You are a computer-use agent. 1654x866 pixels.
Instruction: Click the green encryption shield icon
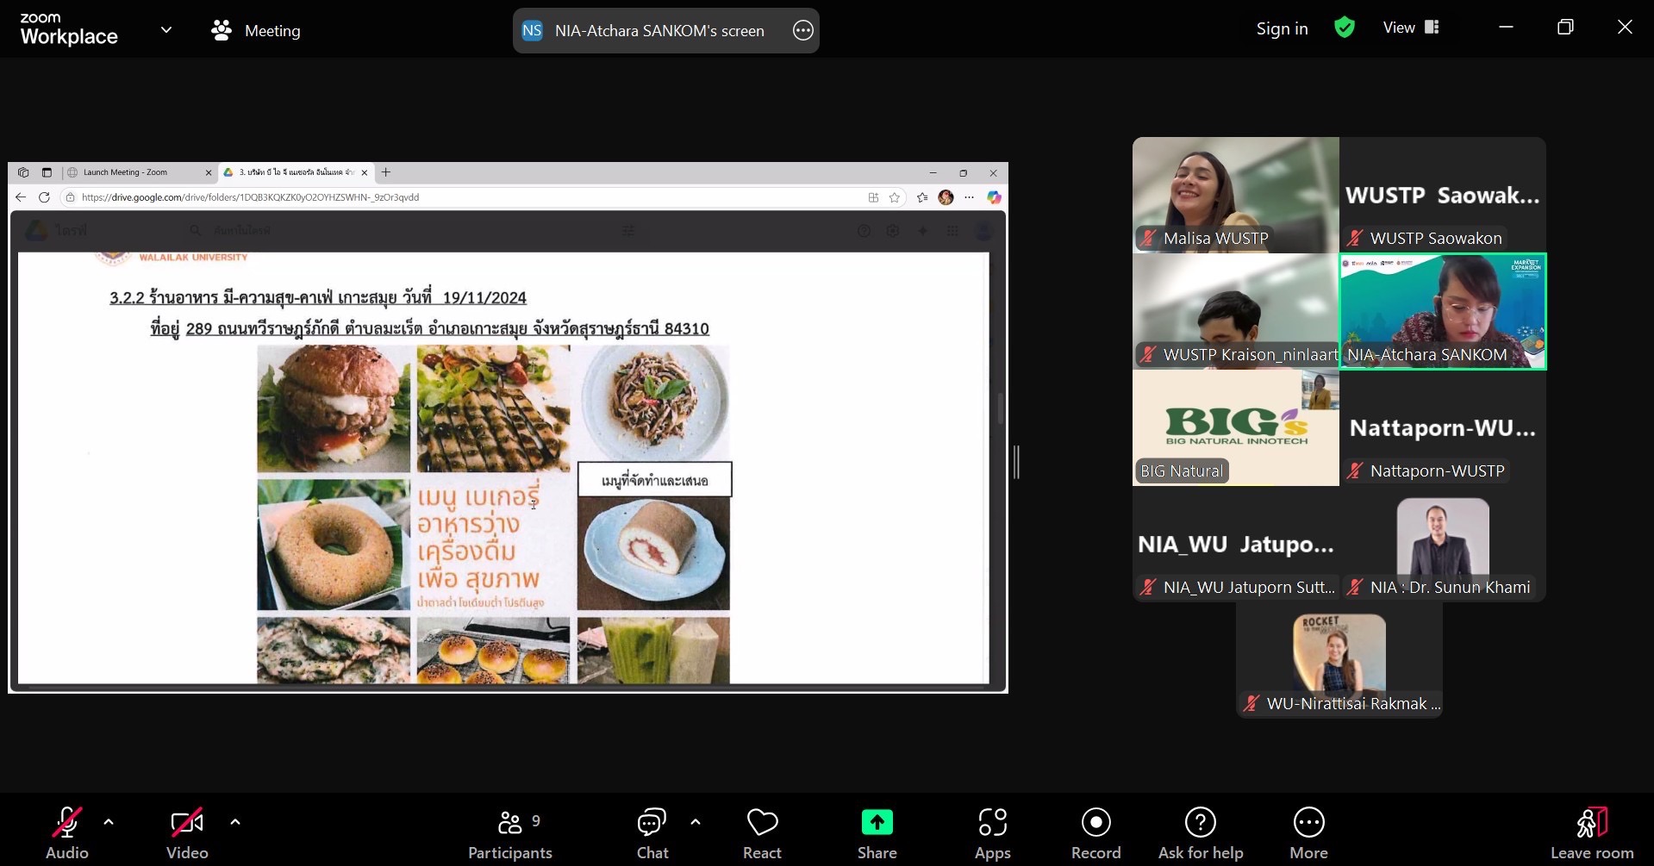click(1344, 28)
